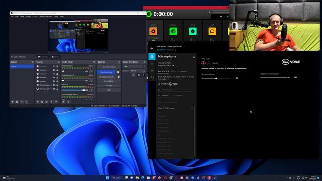Open source properties gear in Sources footer
The height and width of the screenshot is (181, 322).
coord(47,102)
